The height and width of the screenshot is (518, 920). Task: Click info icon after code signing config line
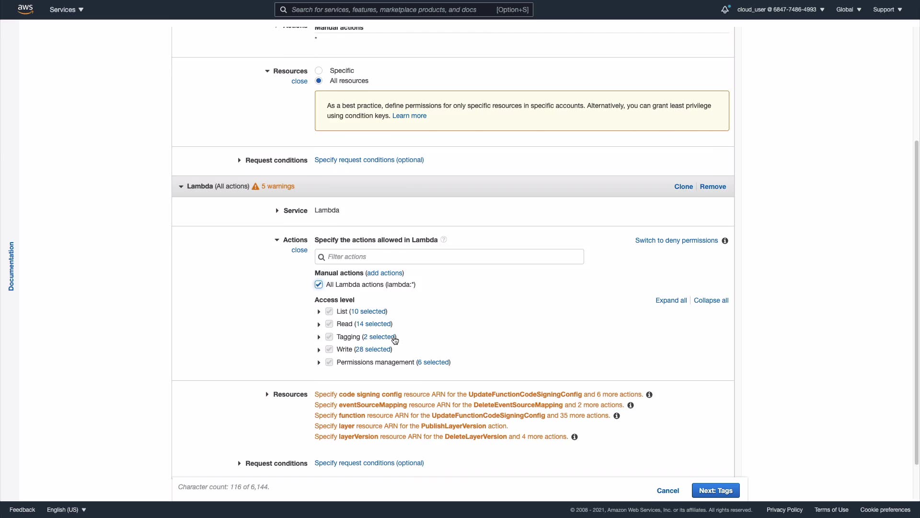tap(649, 395)
